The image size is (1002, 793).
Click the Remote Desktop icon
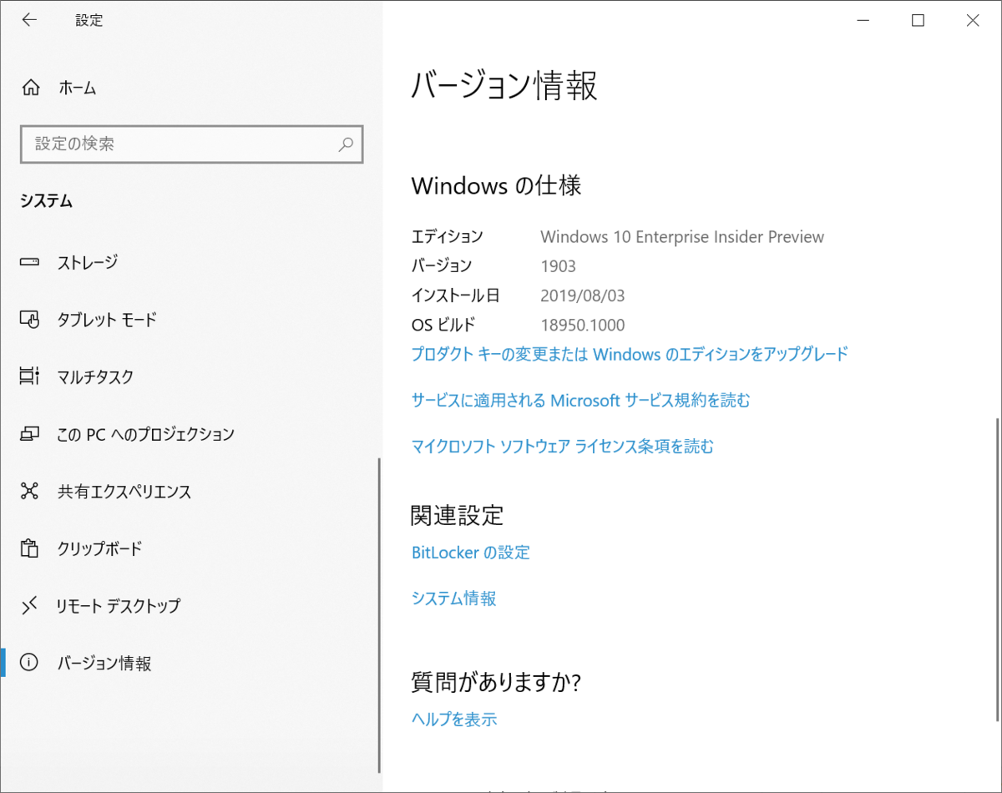tap(30, 605)
